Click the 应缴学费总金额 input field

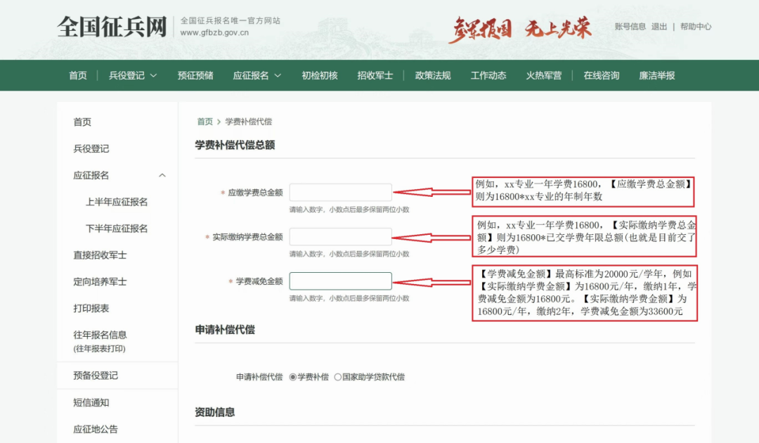(x=340, y=193)
